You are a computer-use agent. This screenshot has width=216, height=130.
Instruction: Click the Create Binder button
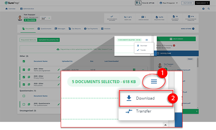(x=176, y=39)
